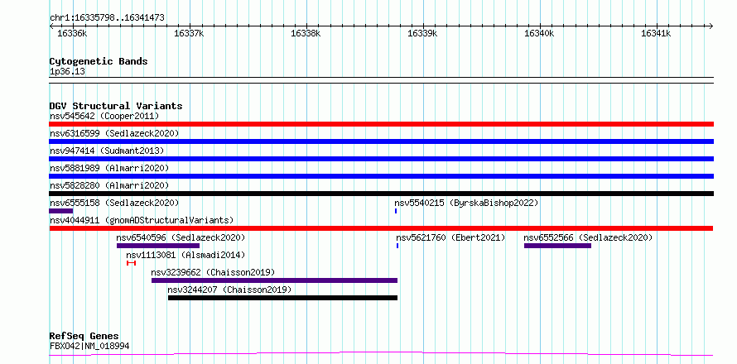Image resolution: width=737 pixels, height=364 pixels.
Task: Select the nsv1113081 small red marker
Action: 131,263
